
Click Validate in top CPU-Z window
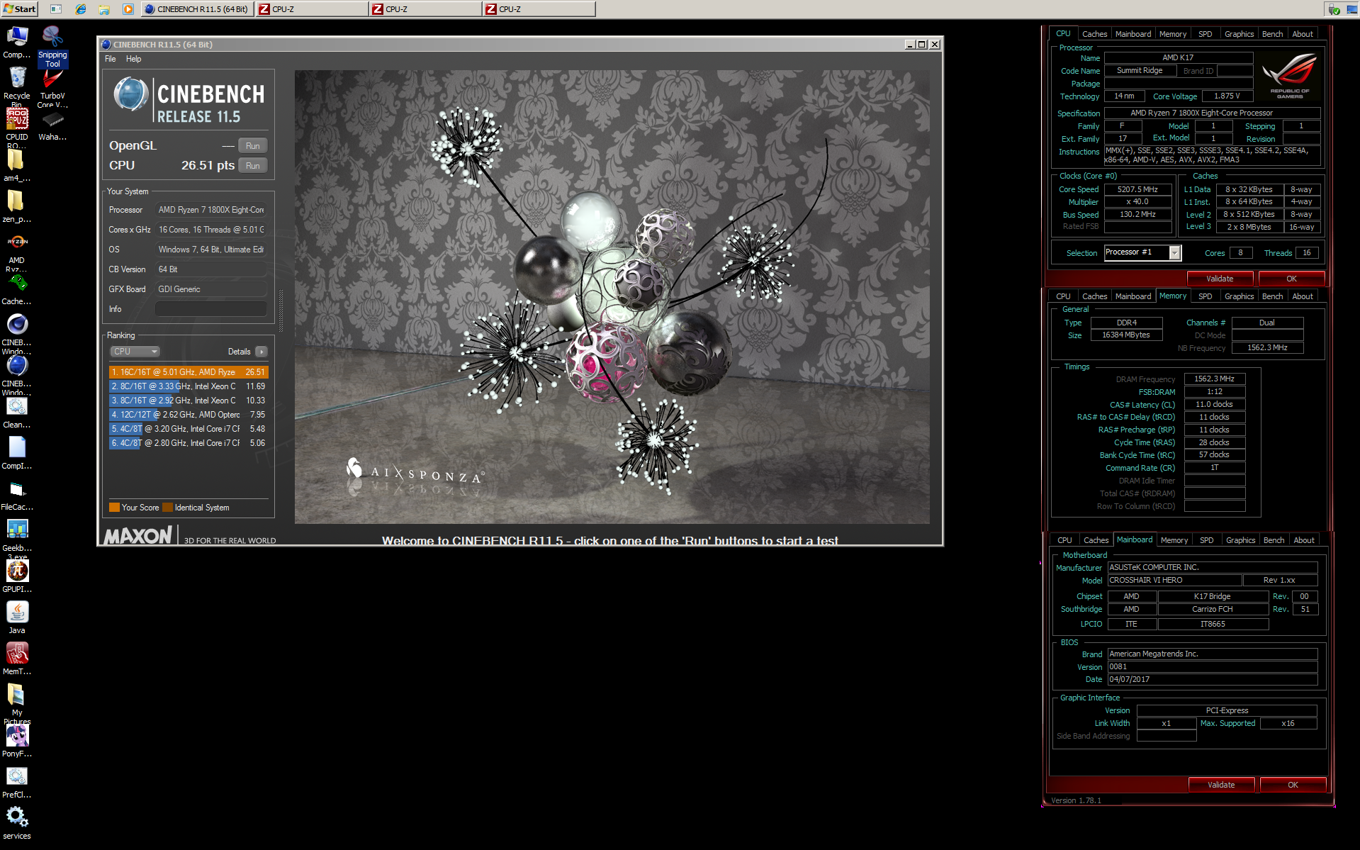[1220, 279]
